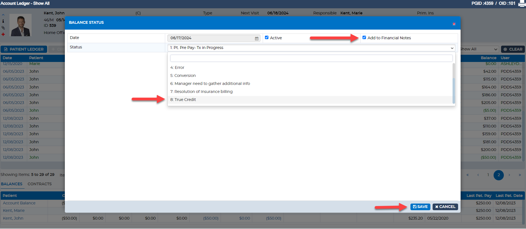
Task: Click the status list scrollbar
Action: tap(454, 83)
